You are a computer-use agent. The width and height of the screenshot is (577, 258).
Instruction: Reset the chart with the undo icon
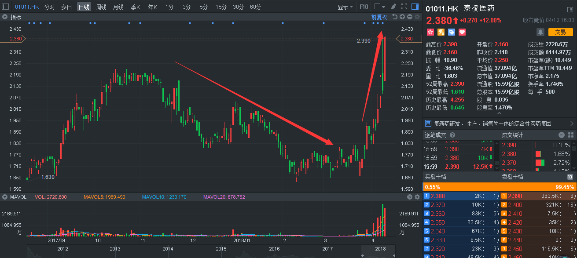pos(395,17)
